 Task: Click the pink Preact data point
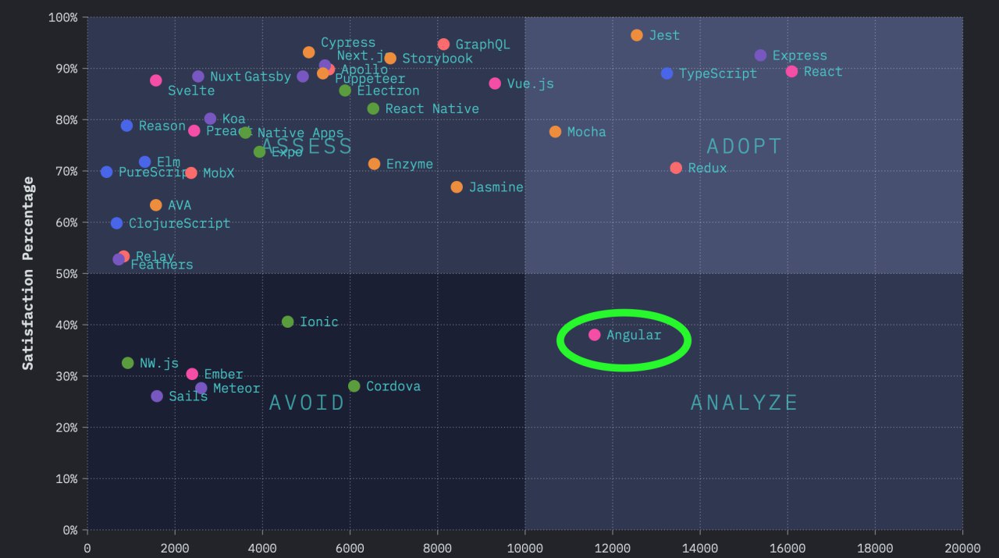(194, 130)
